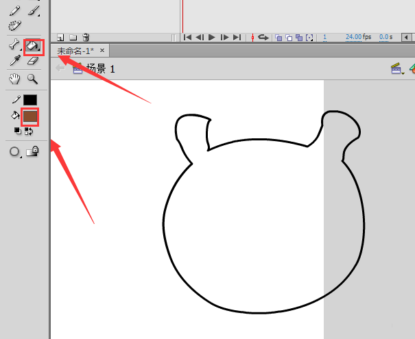Toggle edit multiple frames

(x=299, y=38)
